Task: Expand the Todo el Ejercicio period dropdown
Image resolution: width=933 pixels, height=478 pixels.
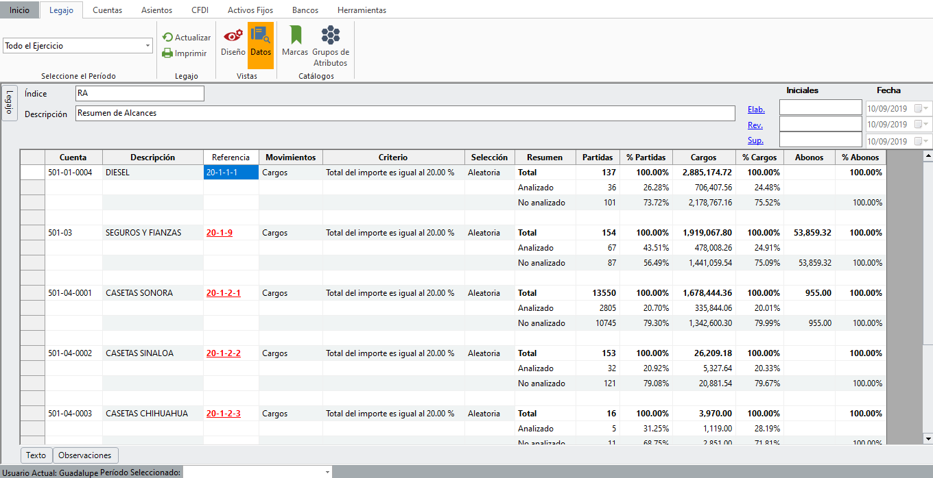Action: [148, 46]
